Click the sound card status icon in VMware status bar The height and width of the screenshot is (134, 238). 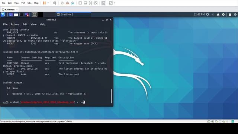[223, 121]
